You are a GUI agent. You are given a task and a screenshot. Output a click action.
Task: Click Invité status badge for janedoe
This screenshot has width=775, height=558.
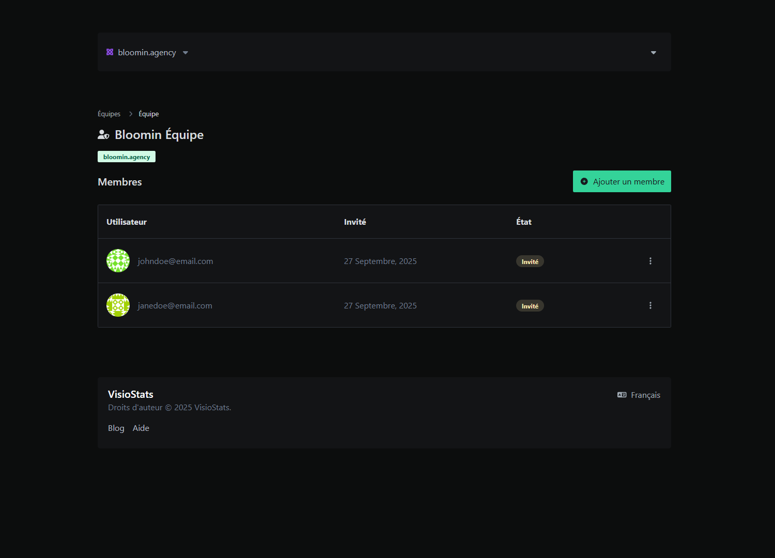[x=530, y=306]
